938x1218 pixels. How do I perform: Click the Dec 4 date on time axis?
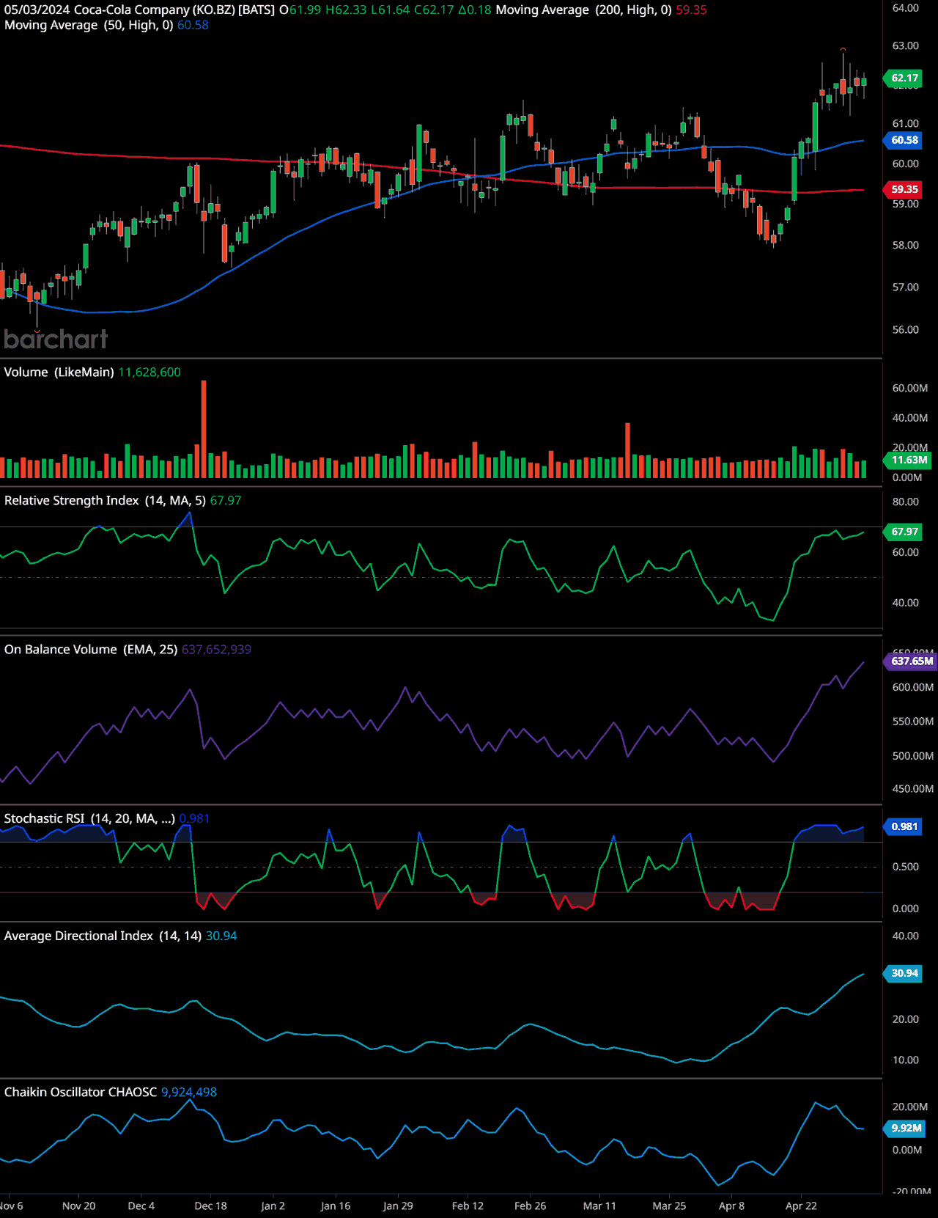tap(141, 1206)
